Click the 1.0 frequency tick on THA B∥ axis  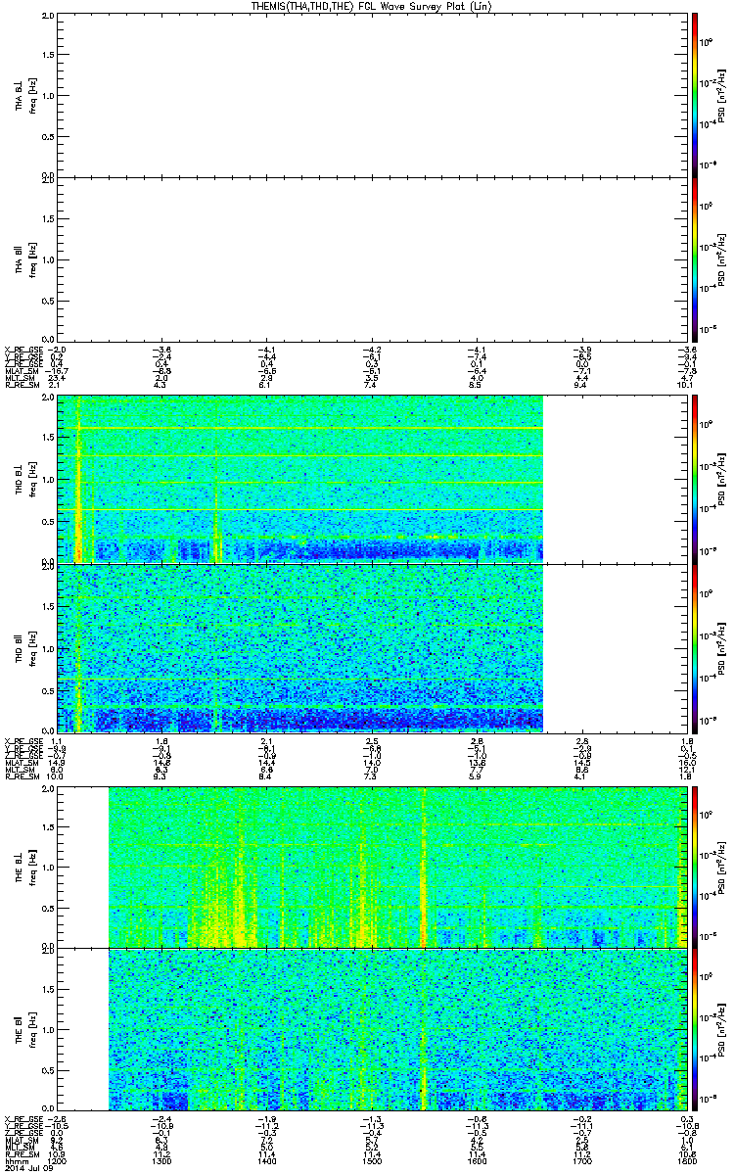click(x=48, y=259)
